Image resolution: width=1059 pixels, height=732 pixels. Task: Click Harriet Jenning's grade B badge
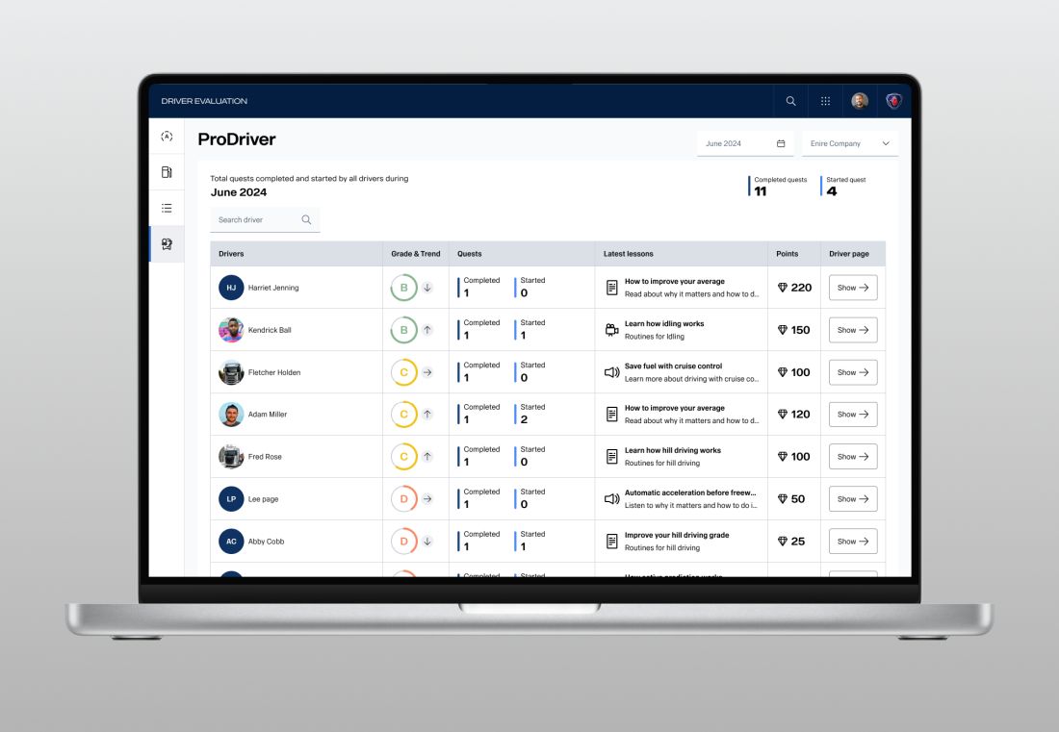tap(404, 288)
